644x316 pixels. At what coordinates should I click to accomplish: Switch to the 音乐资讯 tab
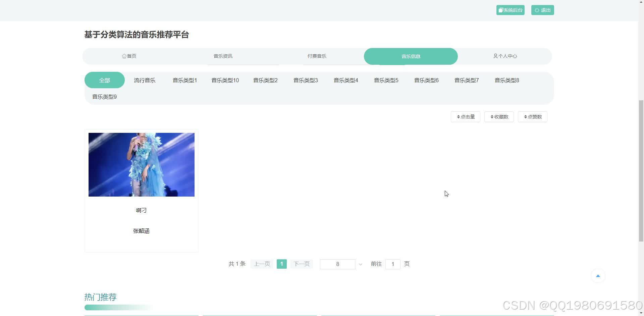pos(223,56)
